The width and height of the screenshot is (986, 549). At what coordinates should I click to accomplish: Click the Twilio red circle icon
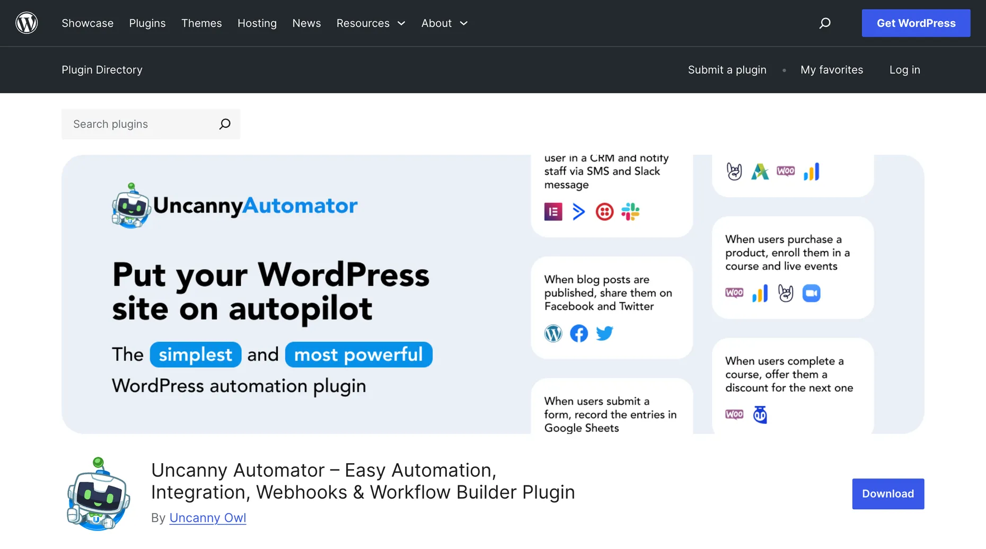(604, 212)
